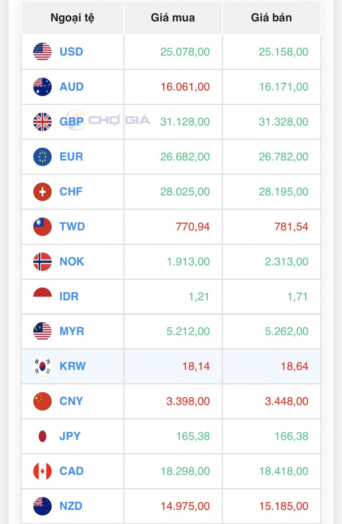Open the EUR currency link

coord(71,157)
